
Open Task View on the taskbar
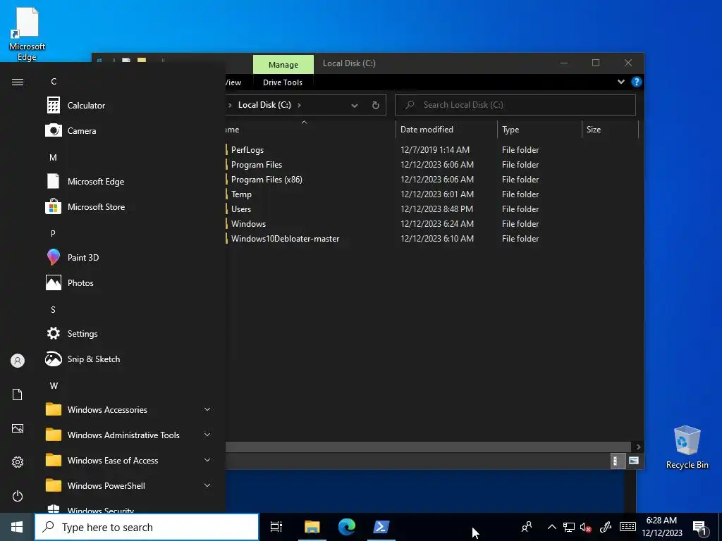coord(276,527)
